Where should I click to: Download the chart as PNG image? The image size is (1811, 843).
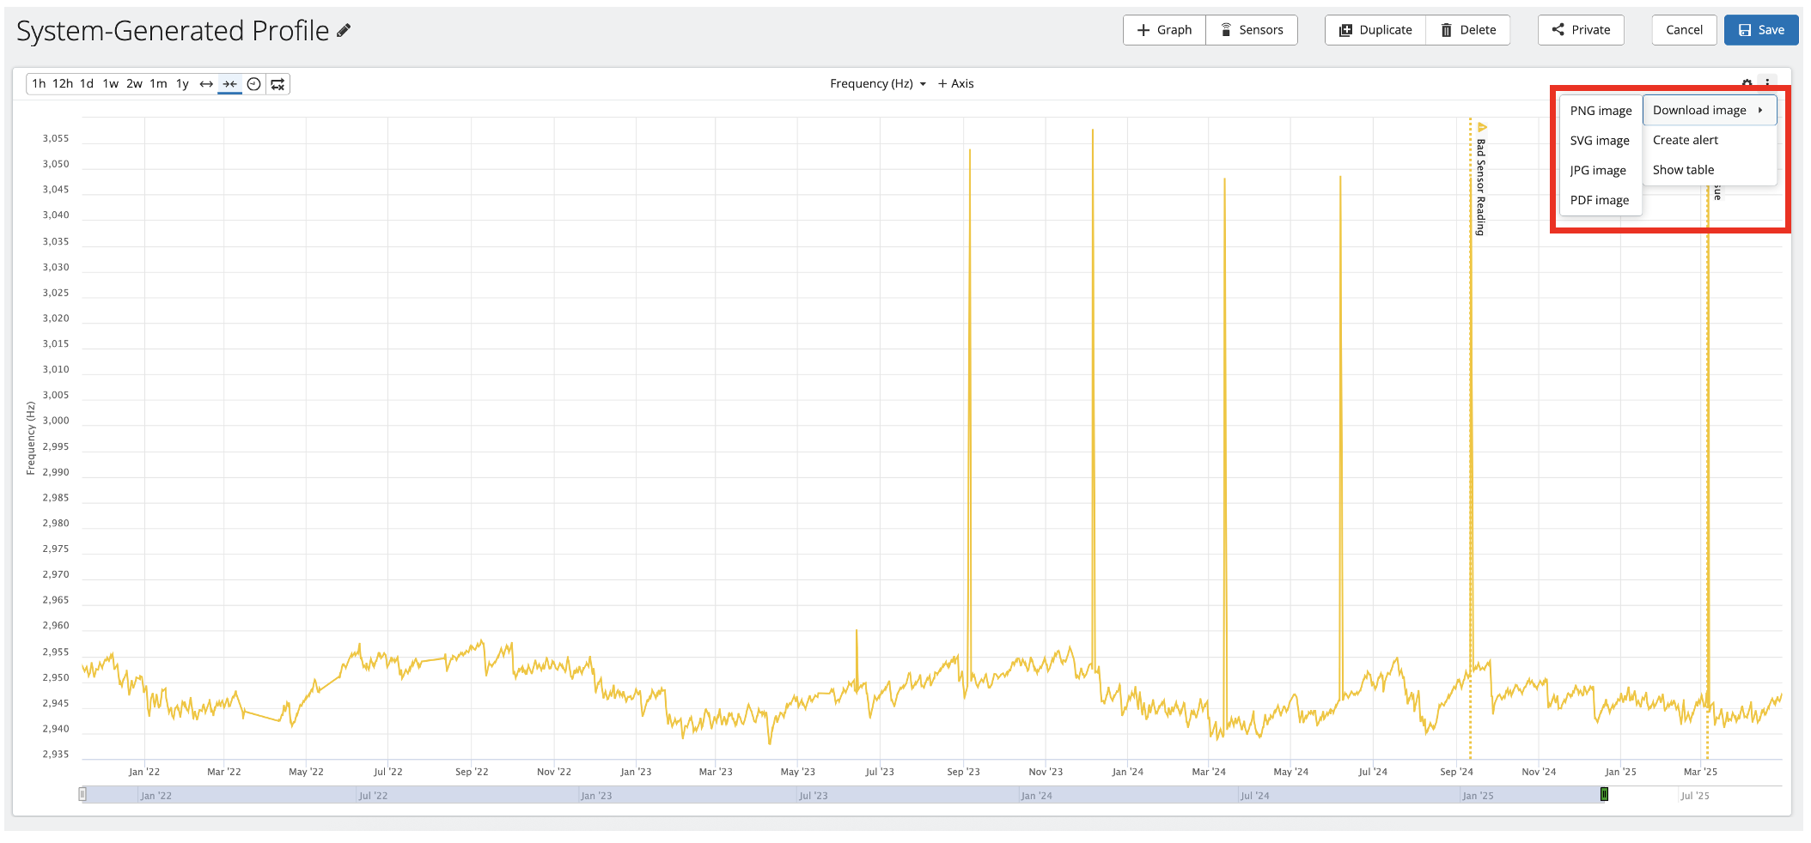point(1601,111)
